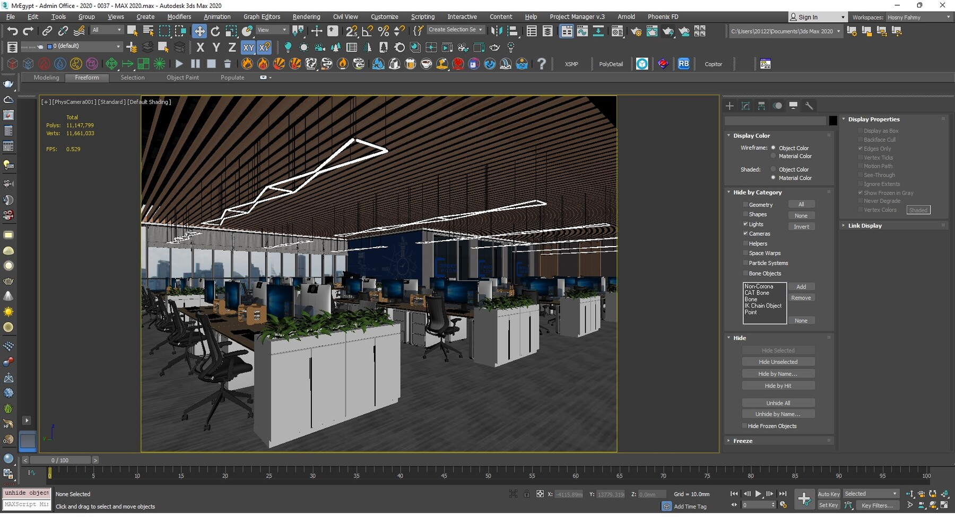Viewport: 955px width, 517px height.
Task: Switch to the Populate ribbon tab
Action: pyautogui.click(x=232, y=77)
